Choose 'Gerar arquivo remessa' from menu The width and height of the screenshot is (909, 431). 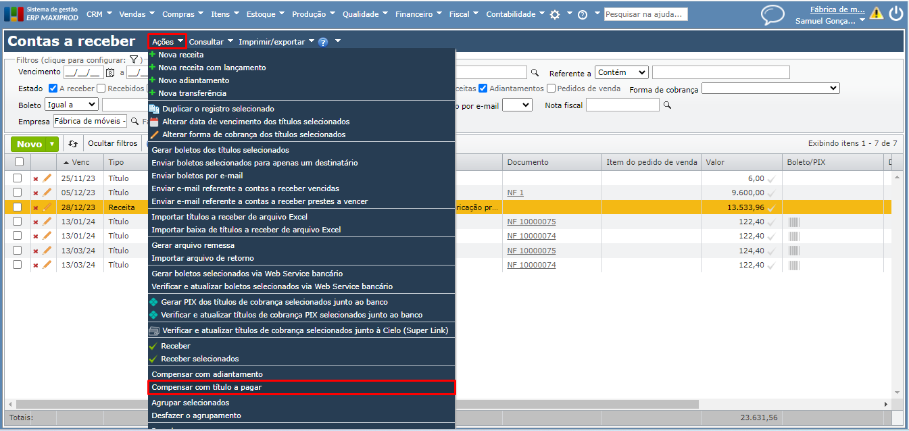[x=193, y=245]
